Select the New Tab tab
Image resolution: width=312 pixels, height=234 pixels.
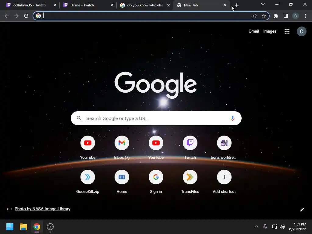[x=191, y=5]
